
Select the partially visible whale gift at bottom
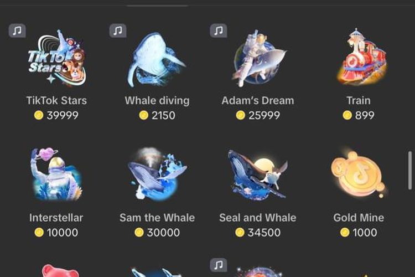(157, 272)
